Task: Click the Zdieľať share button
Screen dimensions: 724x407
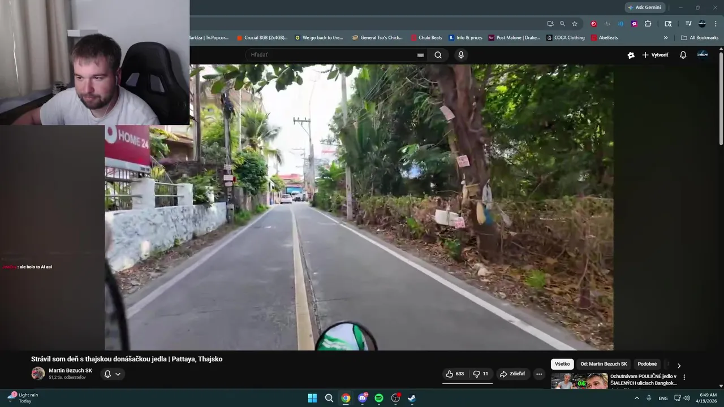Action: [512, 374]
